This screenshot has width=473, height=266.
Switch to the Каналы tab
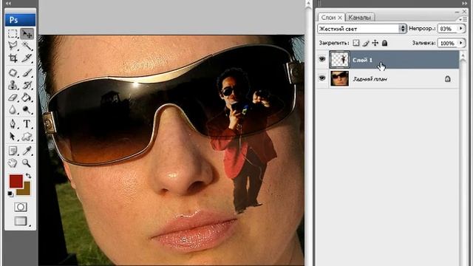tap(359, 18)
